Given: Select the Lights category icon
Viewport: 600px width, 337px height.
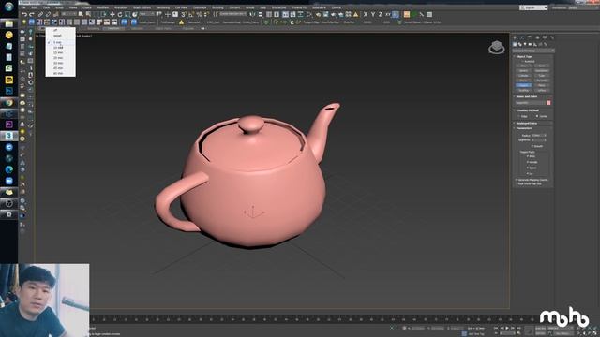Looking at the screenshot, I should coord(525,44).
